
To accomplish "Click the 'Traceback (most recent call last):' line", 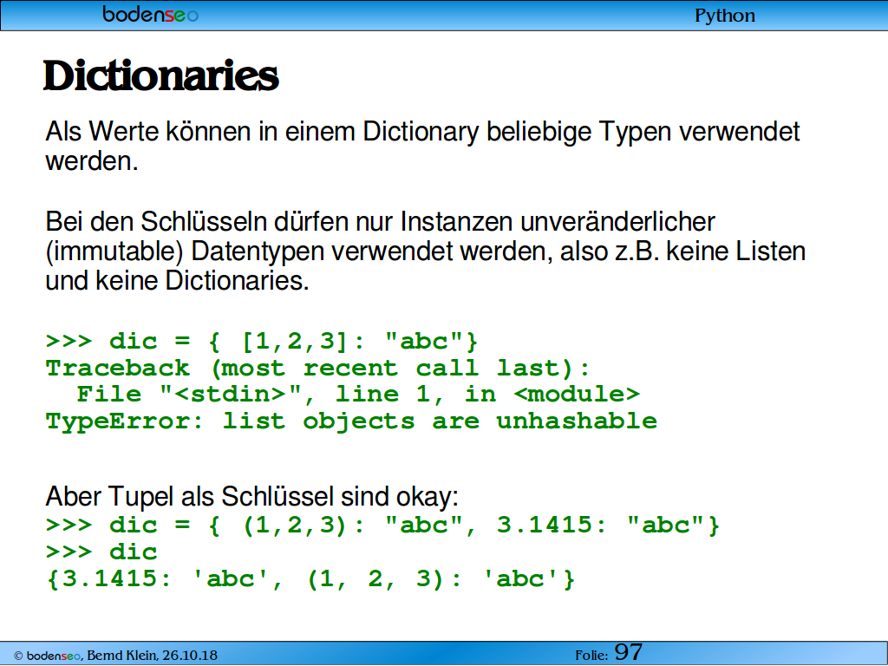I will 317,369.
